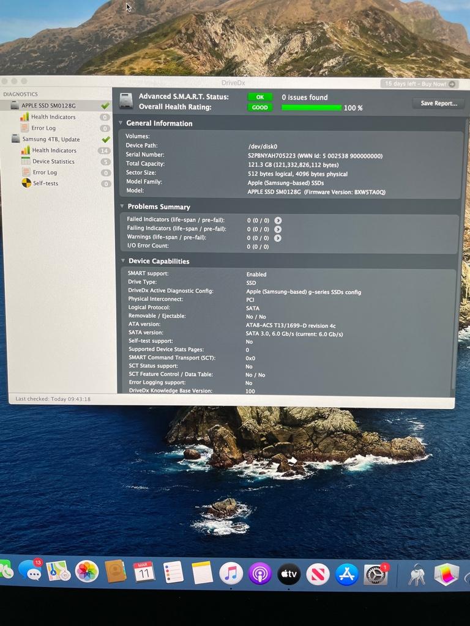
Task: Click the Samsung 4TB drive icon in sidebar
Action: click(15, 139)
